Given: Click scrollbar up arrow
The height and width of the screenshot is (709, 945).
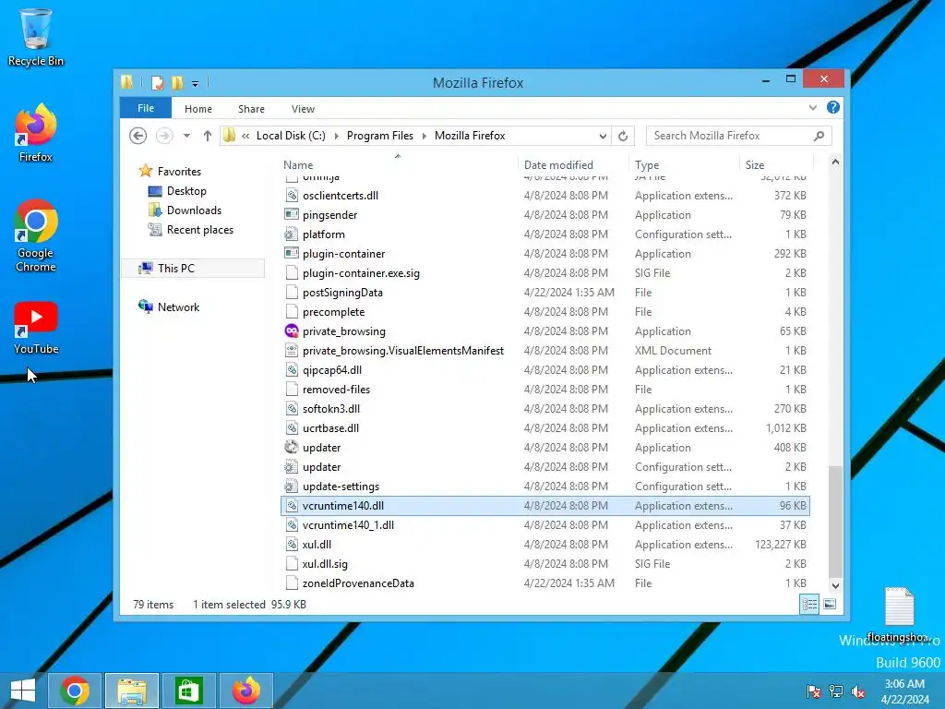Looking at the screenshot, I should pos(835,162).
